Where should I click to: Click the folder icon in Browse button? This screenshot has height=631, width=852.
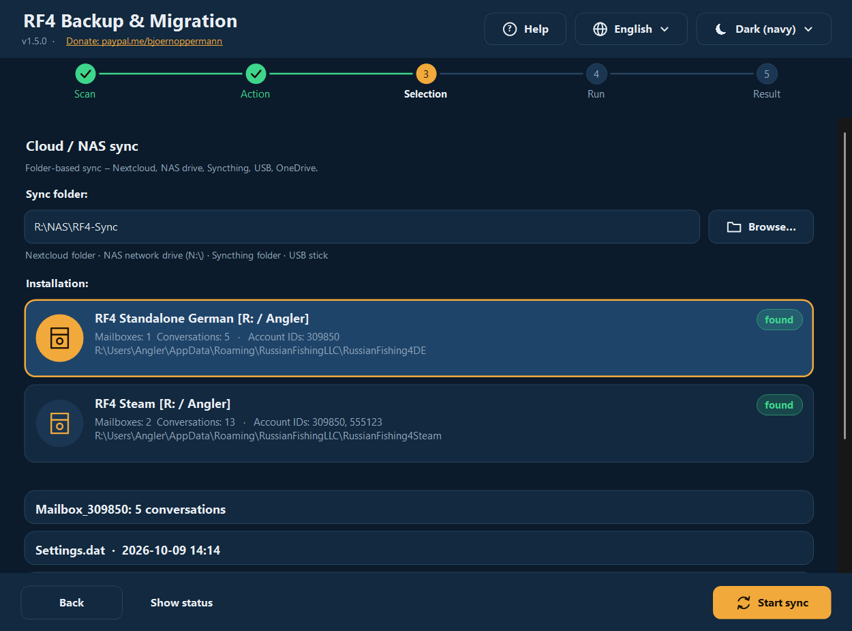733,227
